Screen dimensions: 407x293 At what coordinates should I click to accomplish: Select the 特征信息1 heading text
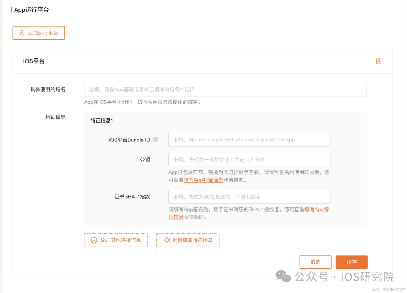pos(101,121)
